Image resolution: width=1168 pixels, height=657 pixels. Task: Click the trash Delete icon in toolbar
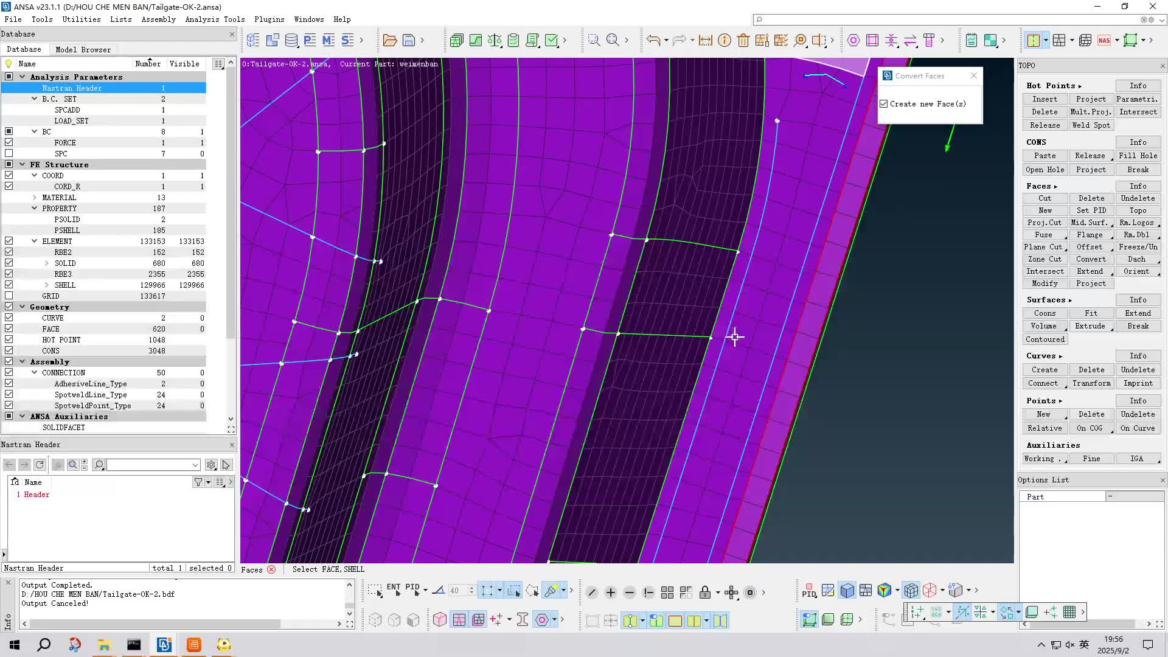[x=743, y=41]
